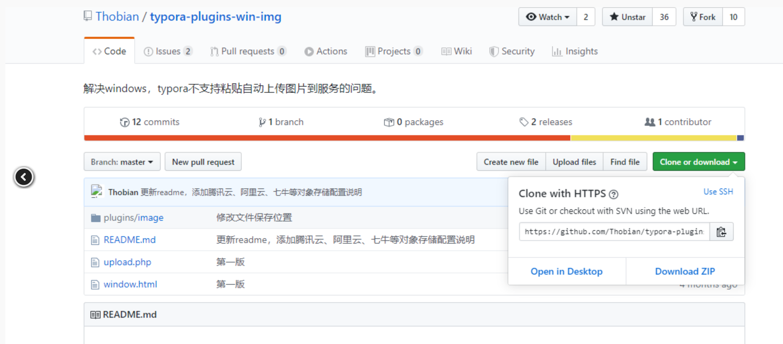
Task: Open the 2 releases page
Action: click(x=545, y=122)
